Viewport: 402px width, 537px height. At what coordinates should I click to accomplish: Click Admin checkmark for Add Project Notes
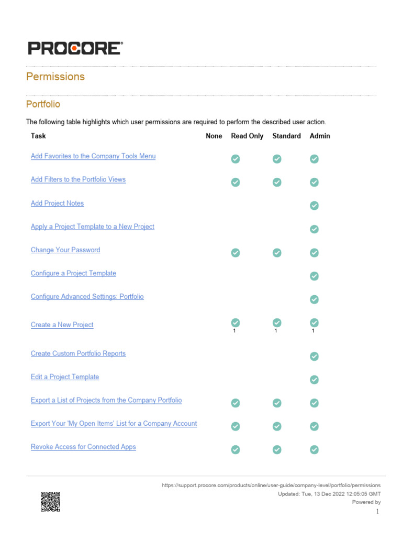(314, 206)
